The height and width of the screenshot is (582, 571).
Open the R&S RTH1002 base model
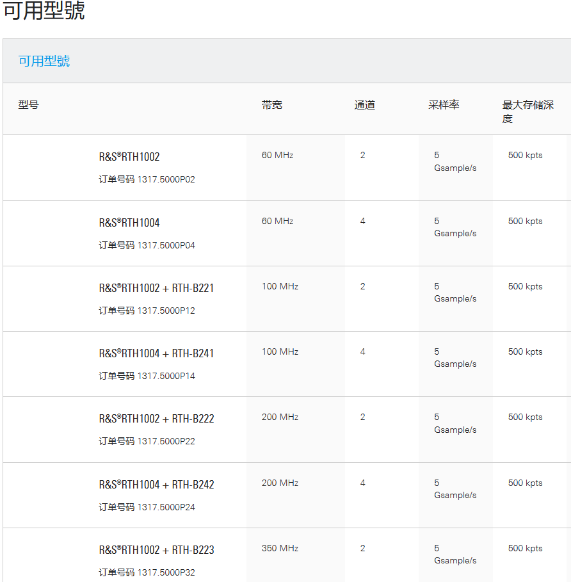[129, 157]
